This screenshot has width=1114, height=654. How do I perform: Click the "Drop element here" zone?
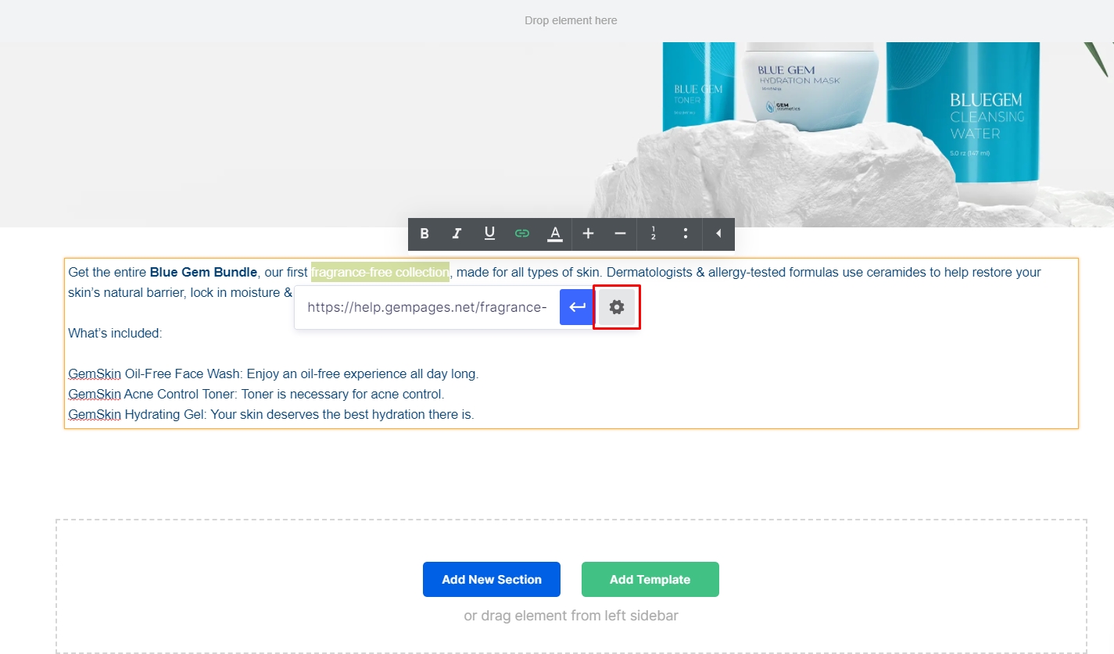tap(571, 20)
